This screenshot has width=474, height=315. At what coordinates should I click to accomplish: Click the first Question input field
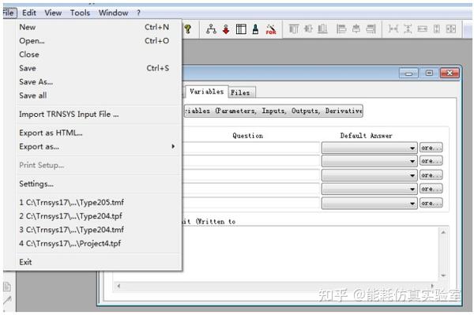point(251,148)
